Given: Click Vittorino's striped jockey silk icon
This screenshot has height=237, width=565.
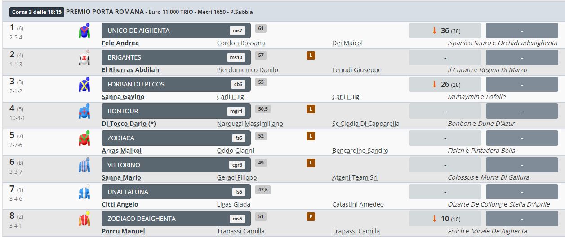Looking at the screenshot, I should tap(84, 165).
